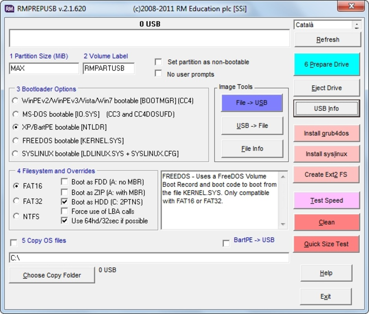Click the C:\ copy folder path field
Viewport: 369px width, 314px height.
coord(149,258)
